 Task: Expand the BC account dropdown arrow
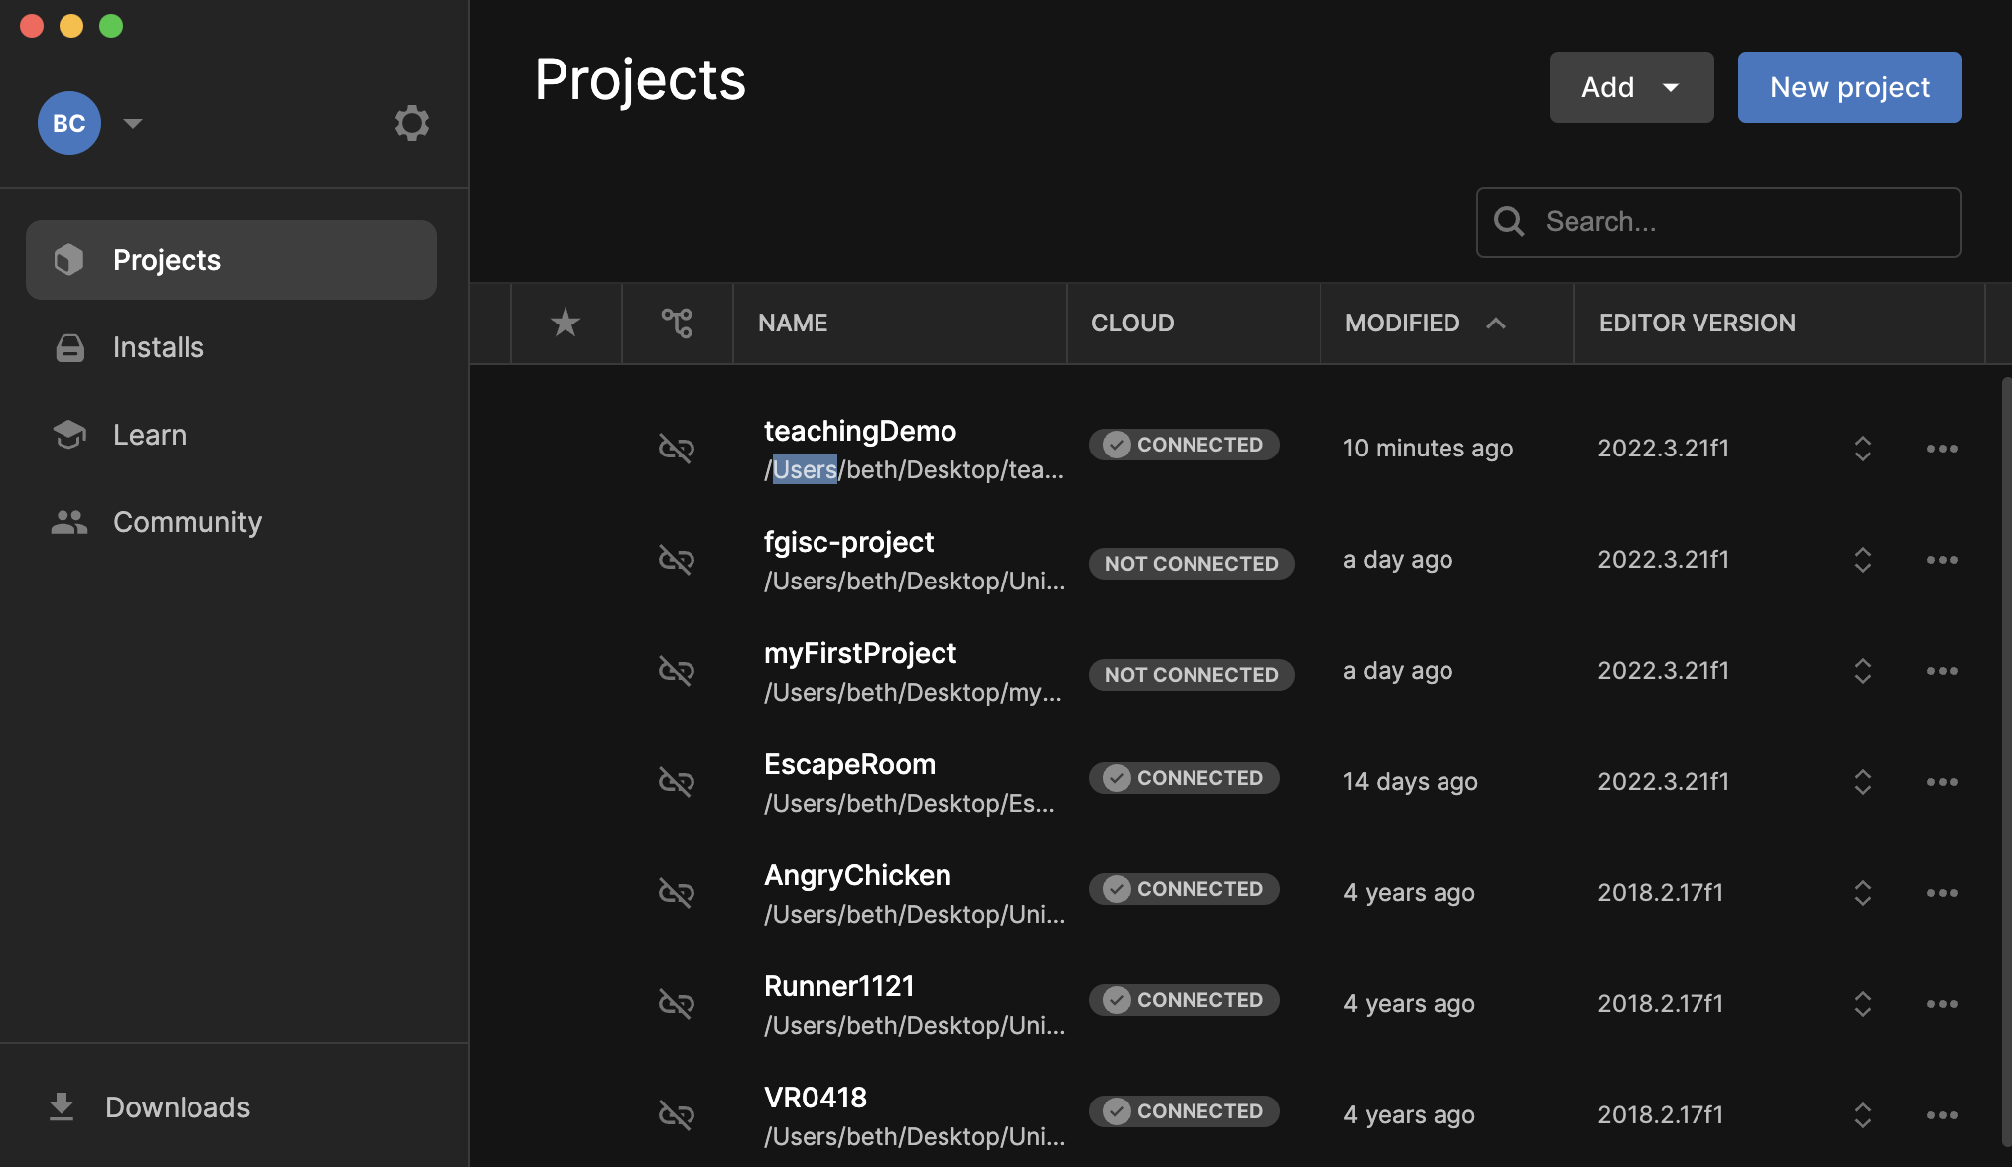point(132,123)
